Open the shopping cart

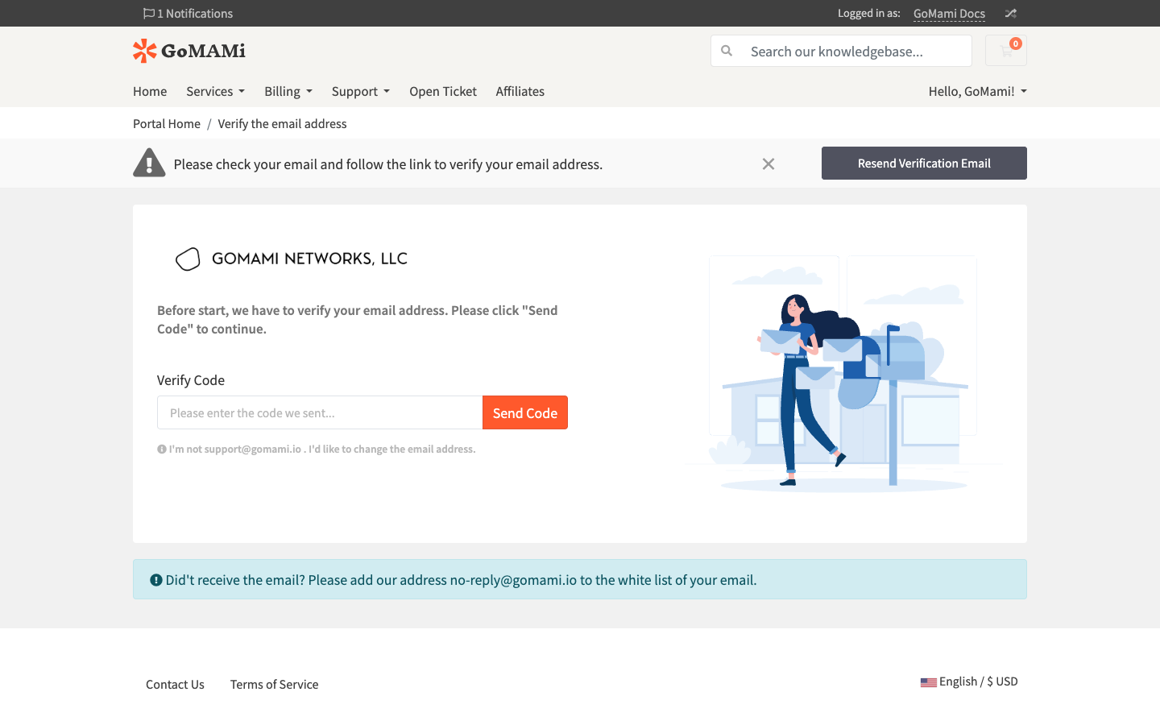(x=1006, y=51)
